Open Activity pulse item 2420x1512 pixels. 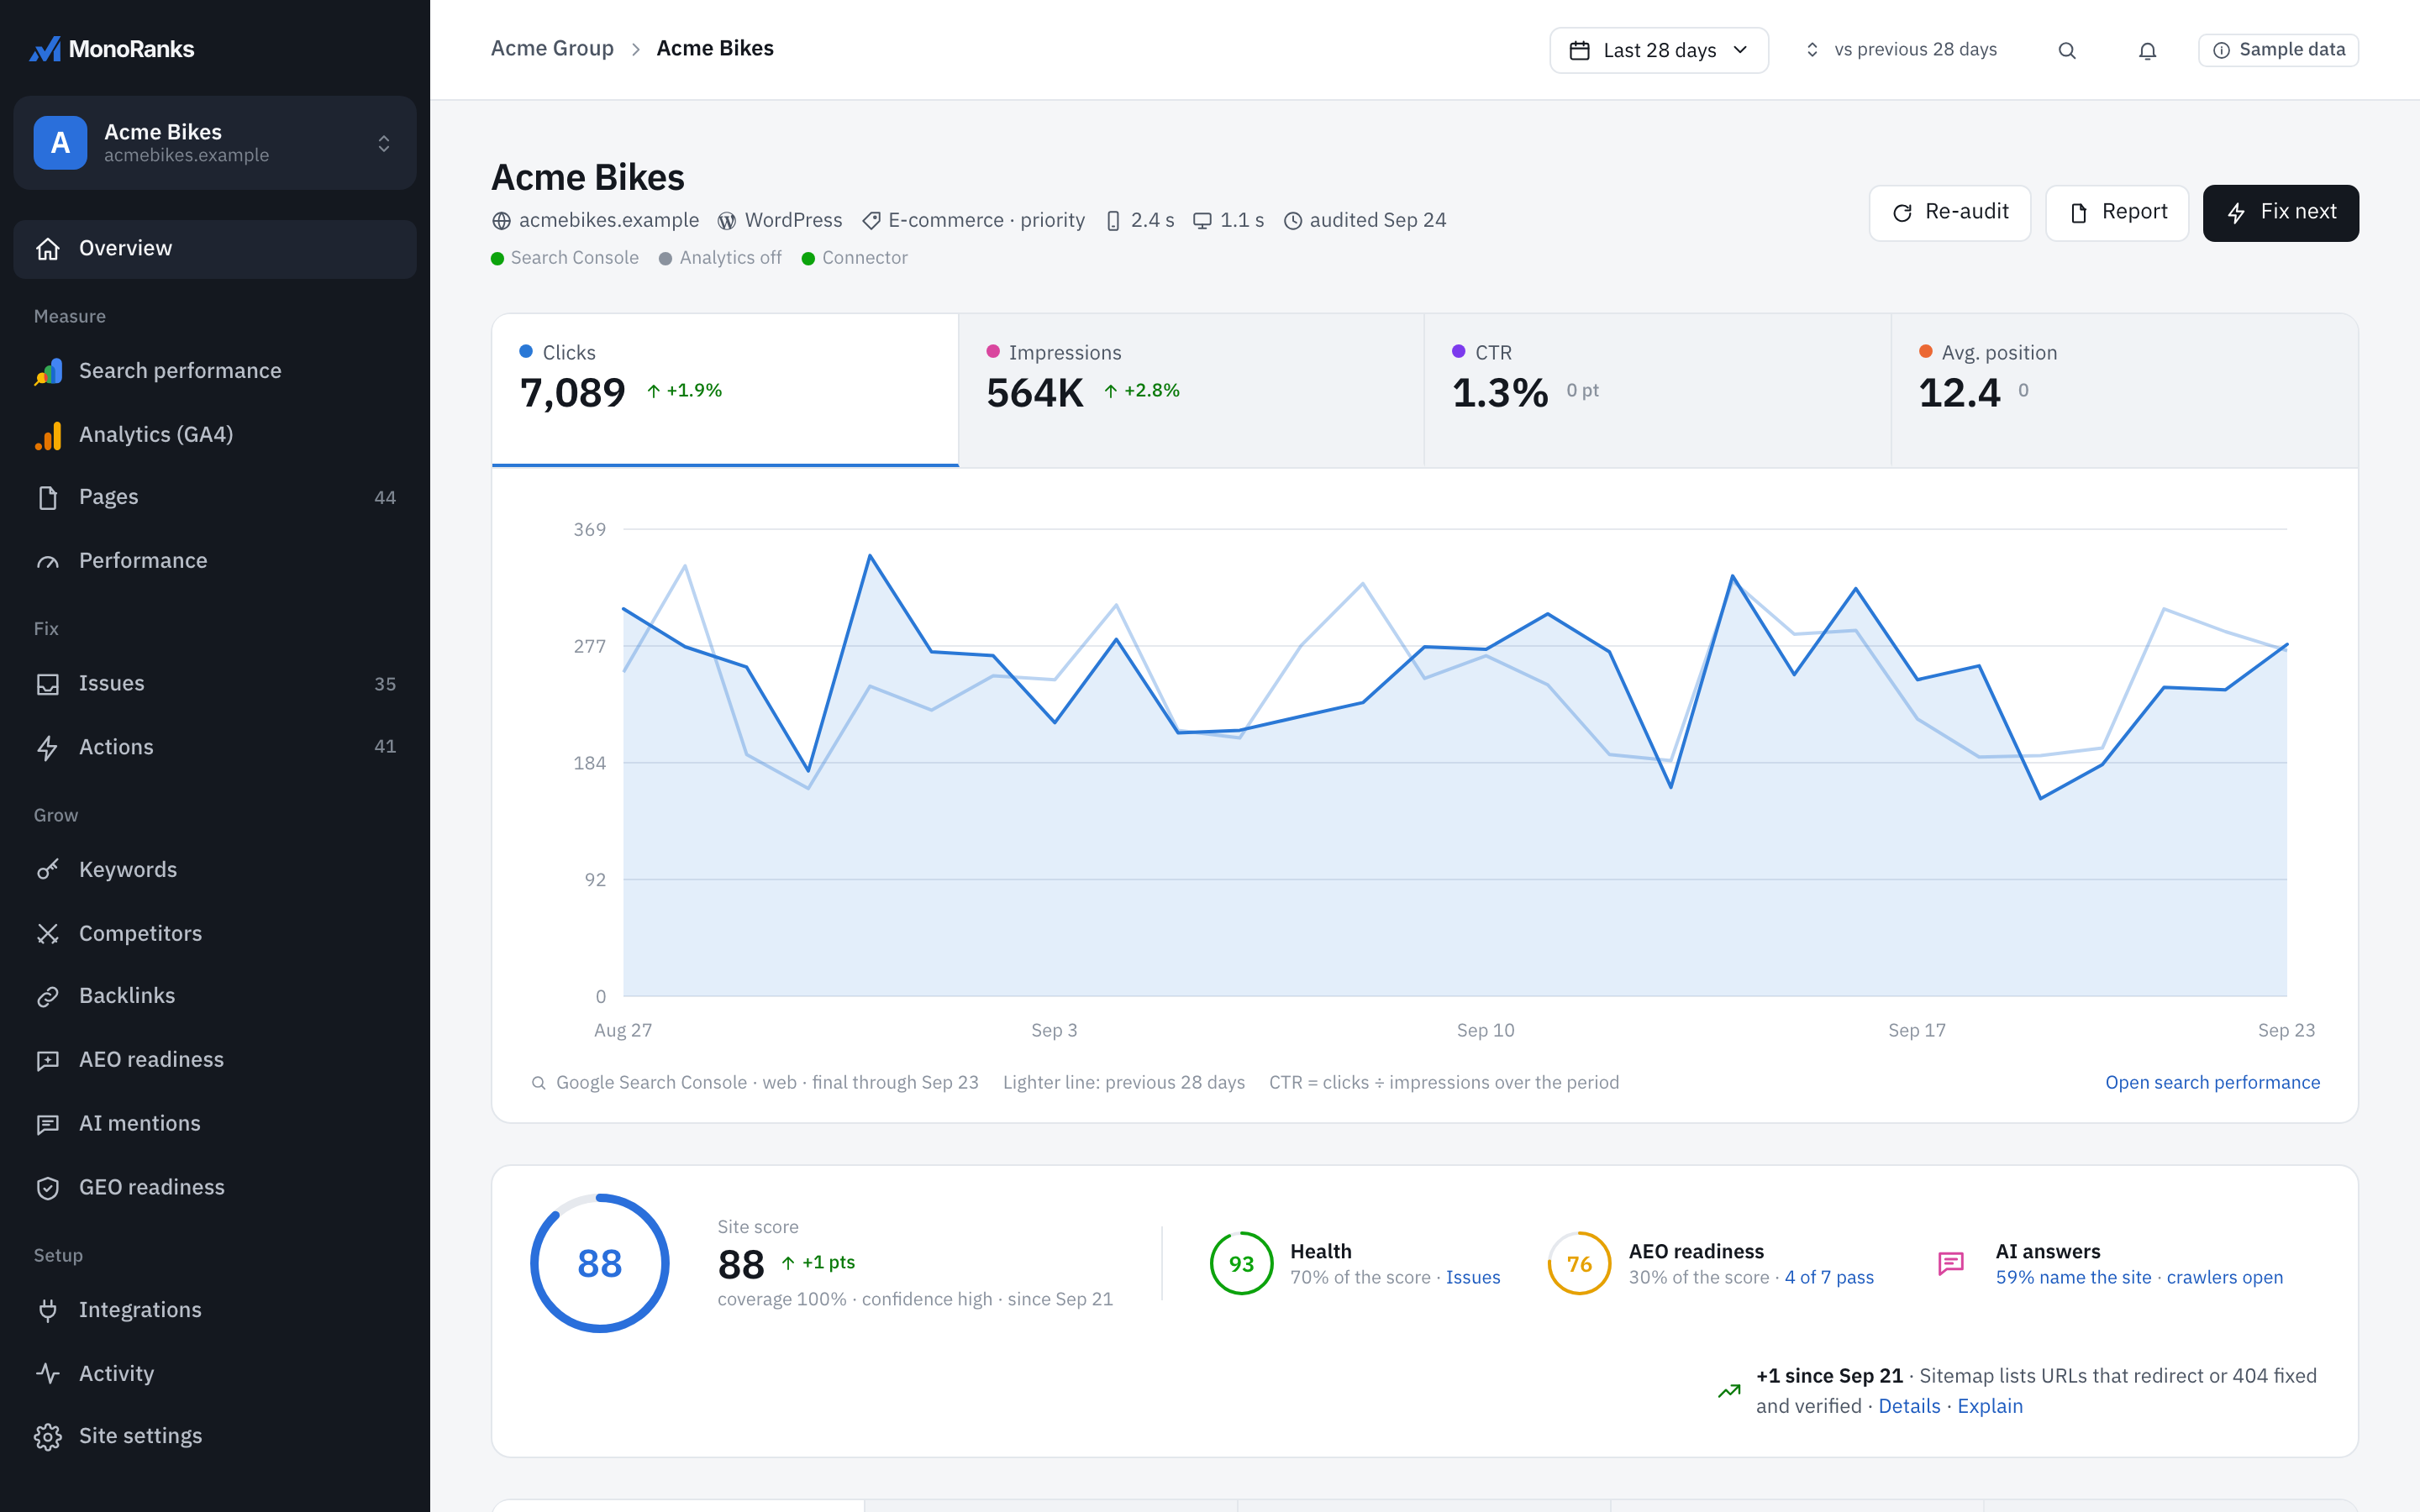pos(215,1374)
